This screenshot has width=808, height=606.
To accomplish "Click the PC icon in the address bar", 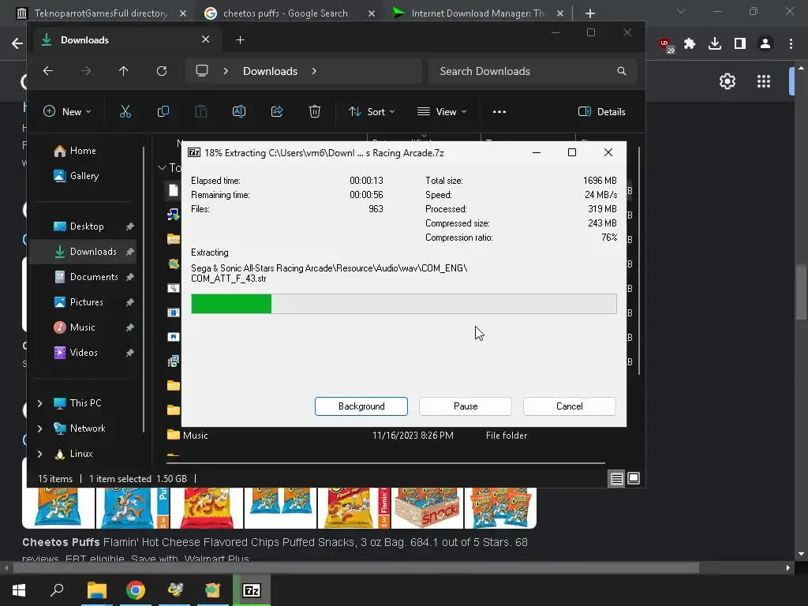I will 202,70.
